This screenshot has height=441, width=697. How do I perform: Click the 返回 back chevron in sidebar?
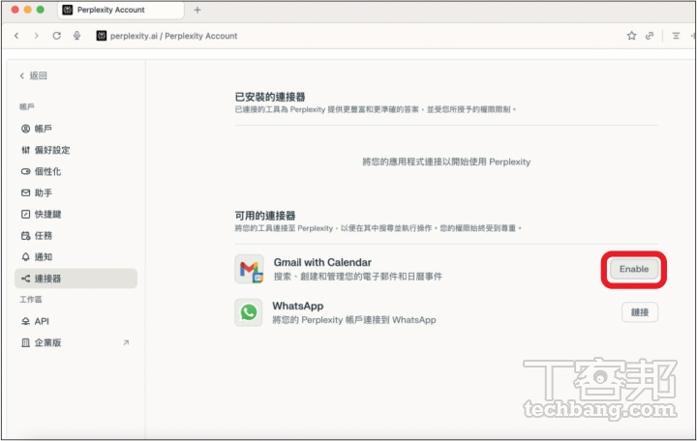[x=23, y=75]
